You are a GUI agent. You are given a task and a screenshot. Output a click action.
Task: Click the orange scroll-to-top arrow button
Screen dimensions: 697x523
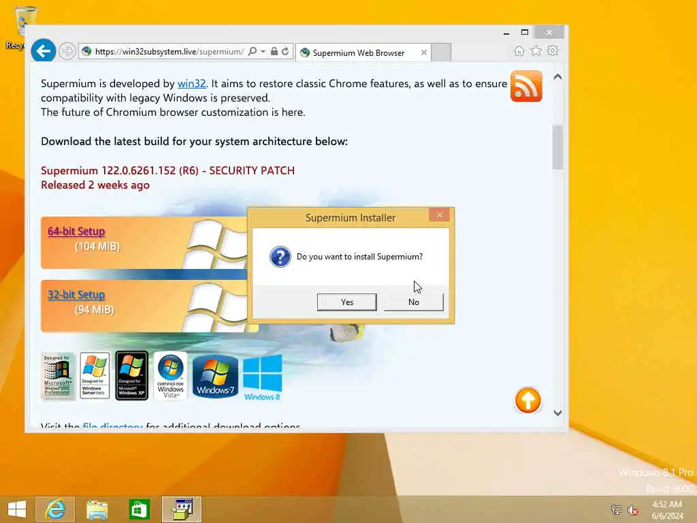pos(528,400)
